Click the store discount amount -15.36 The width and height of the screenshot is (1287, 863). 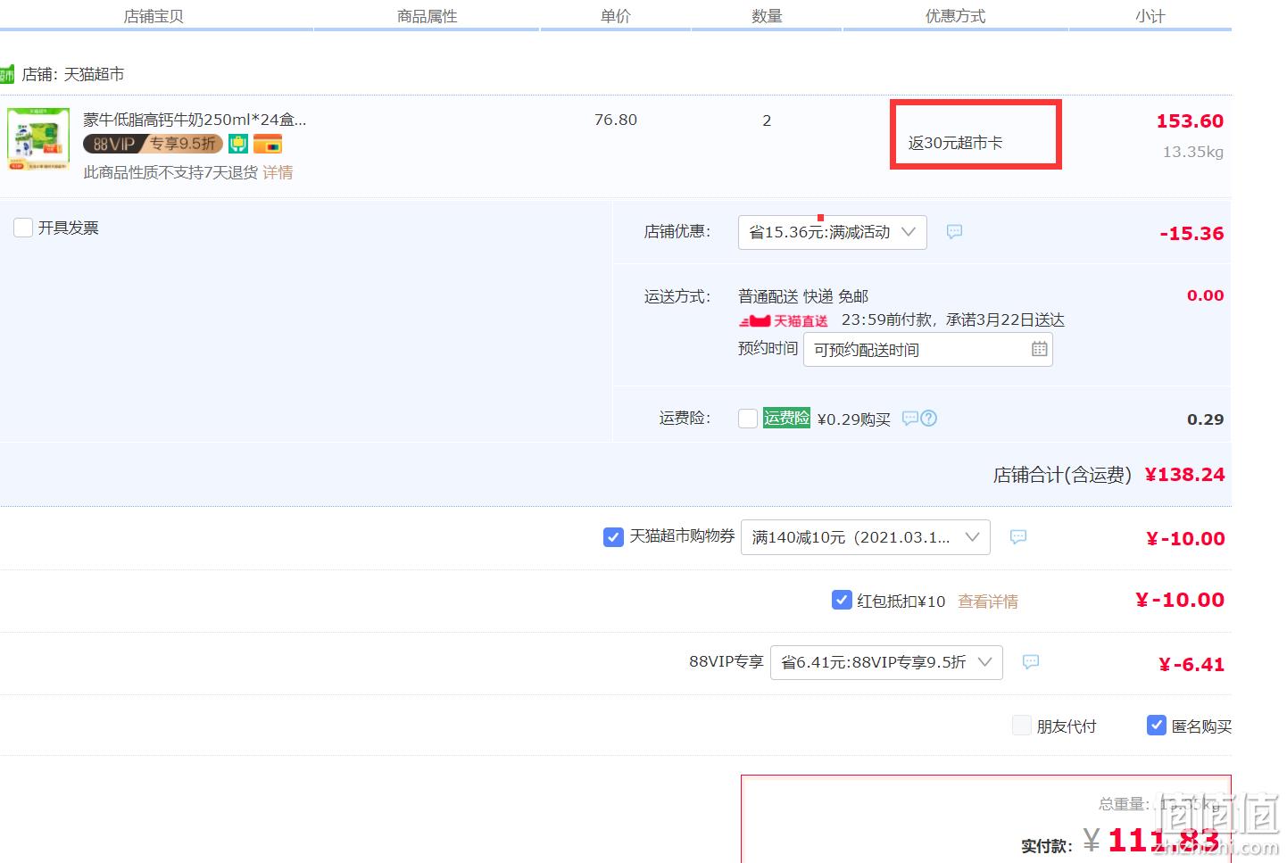(x=1192, y=234)
